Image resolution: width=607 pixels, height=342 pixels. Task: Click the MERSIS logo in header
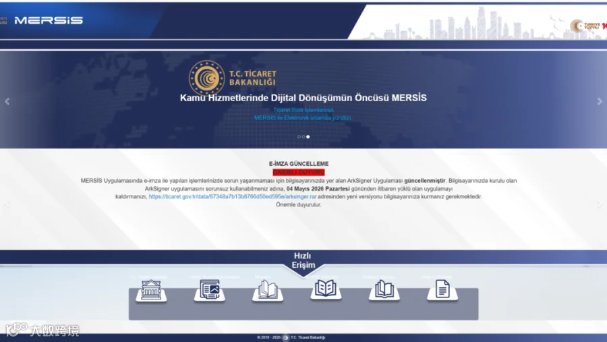[x=49, y=20]
